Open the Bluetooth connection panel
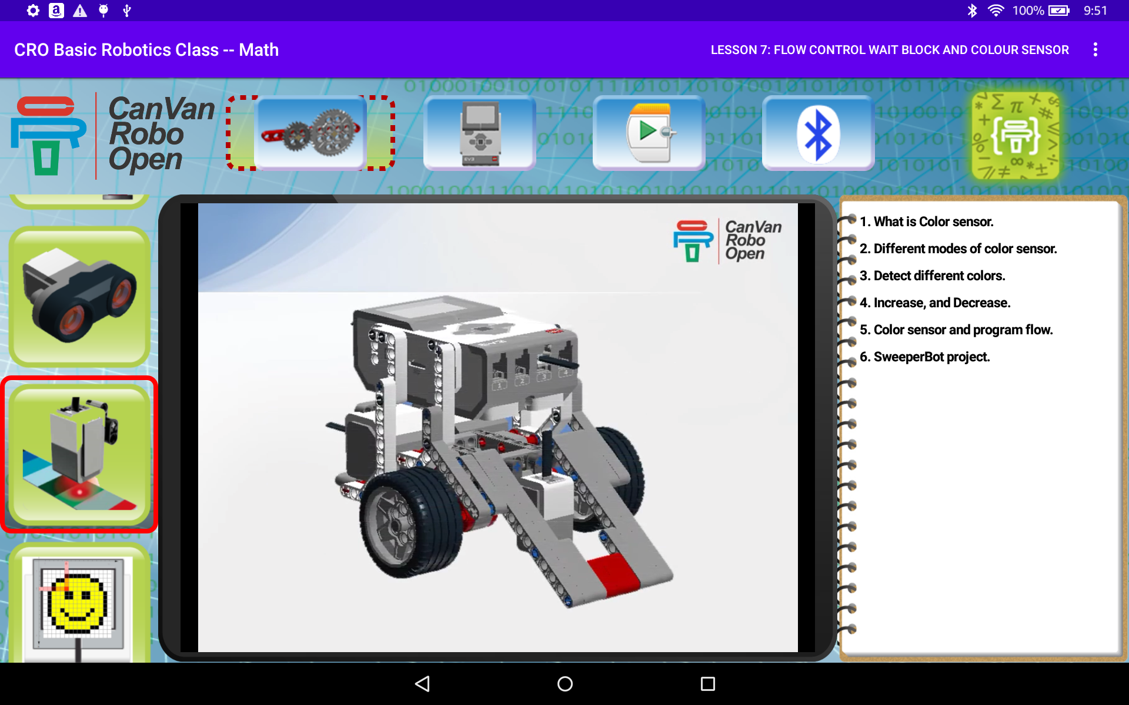1129x705 pixels. [x=817, y=132]
